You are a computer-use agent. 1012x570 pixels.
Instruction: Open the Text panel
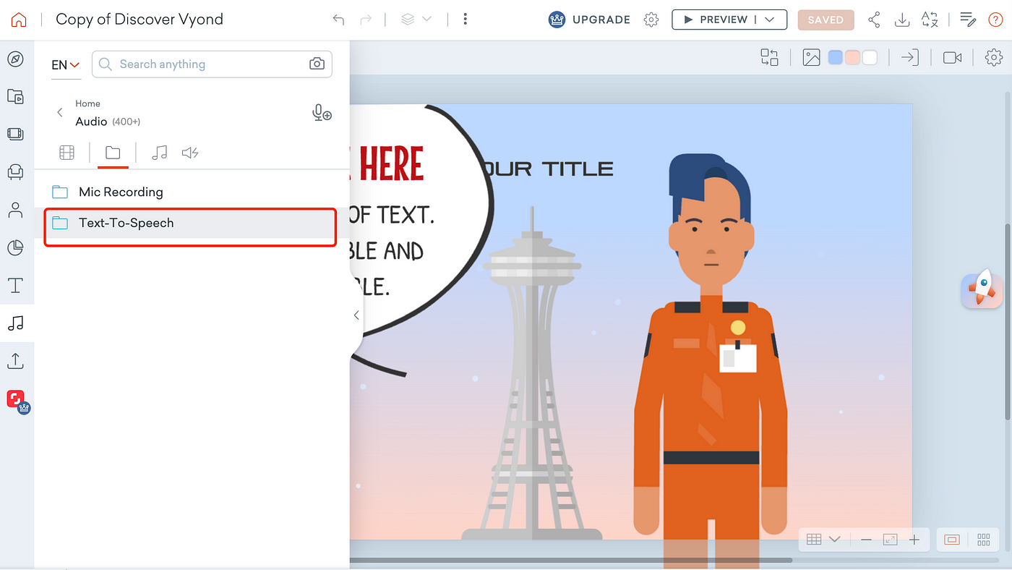coord(15,285)
